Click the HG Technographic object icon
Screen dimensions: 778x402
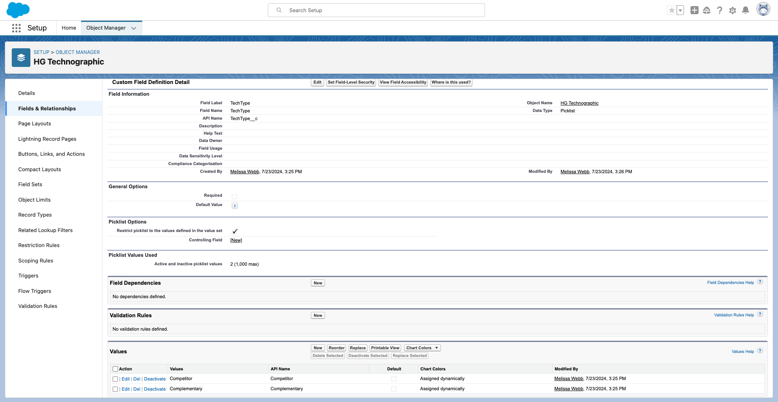pyautogui.click(x=21, y=58)
